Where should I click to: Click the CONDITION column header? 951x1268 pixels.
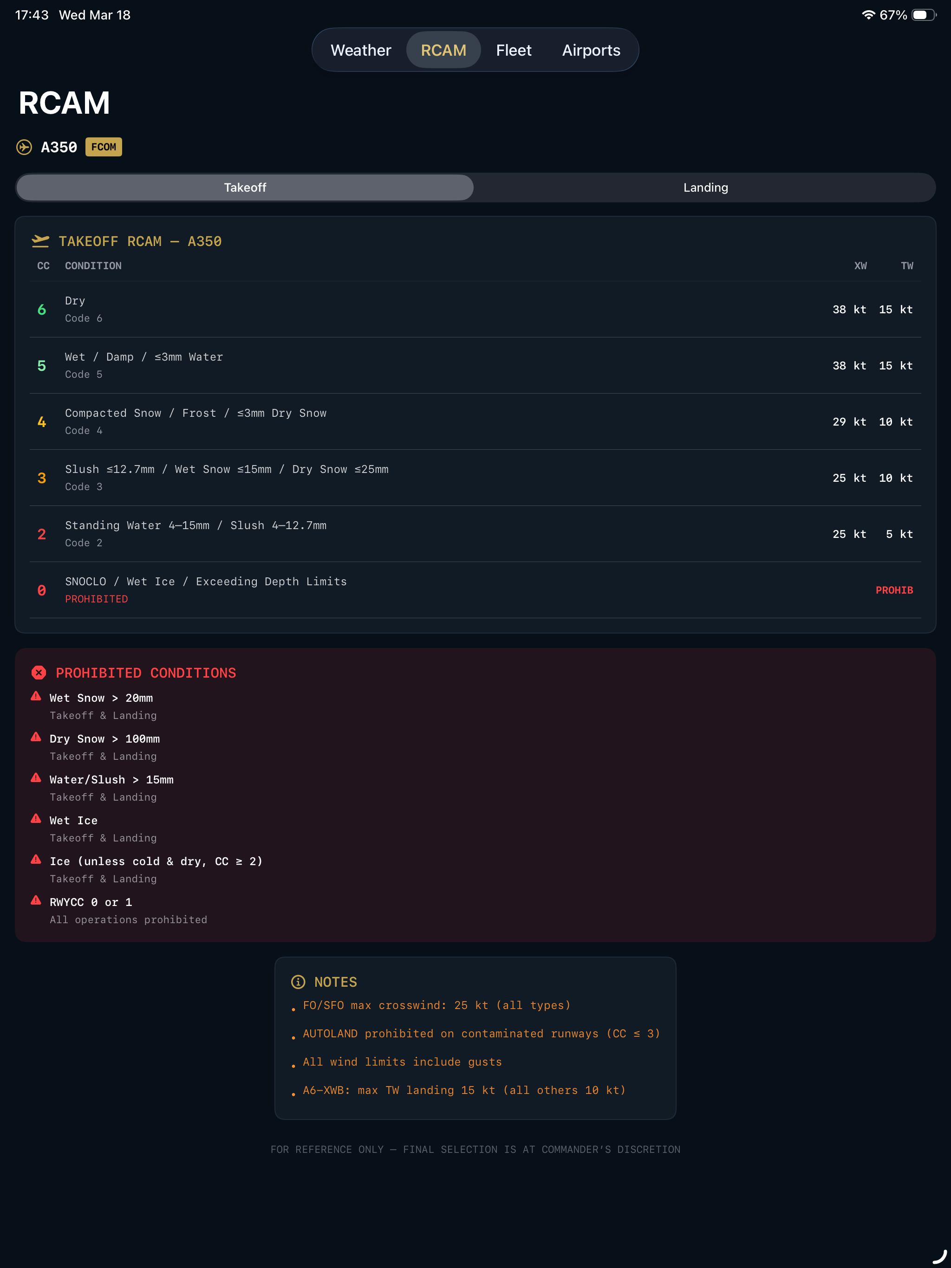pyautogui.click(x=93, y=266)
